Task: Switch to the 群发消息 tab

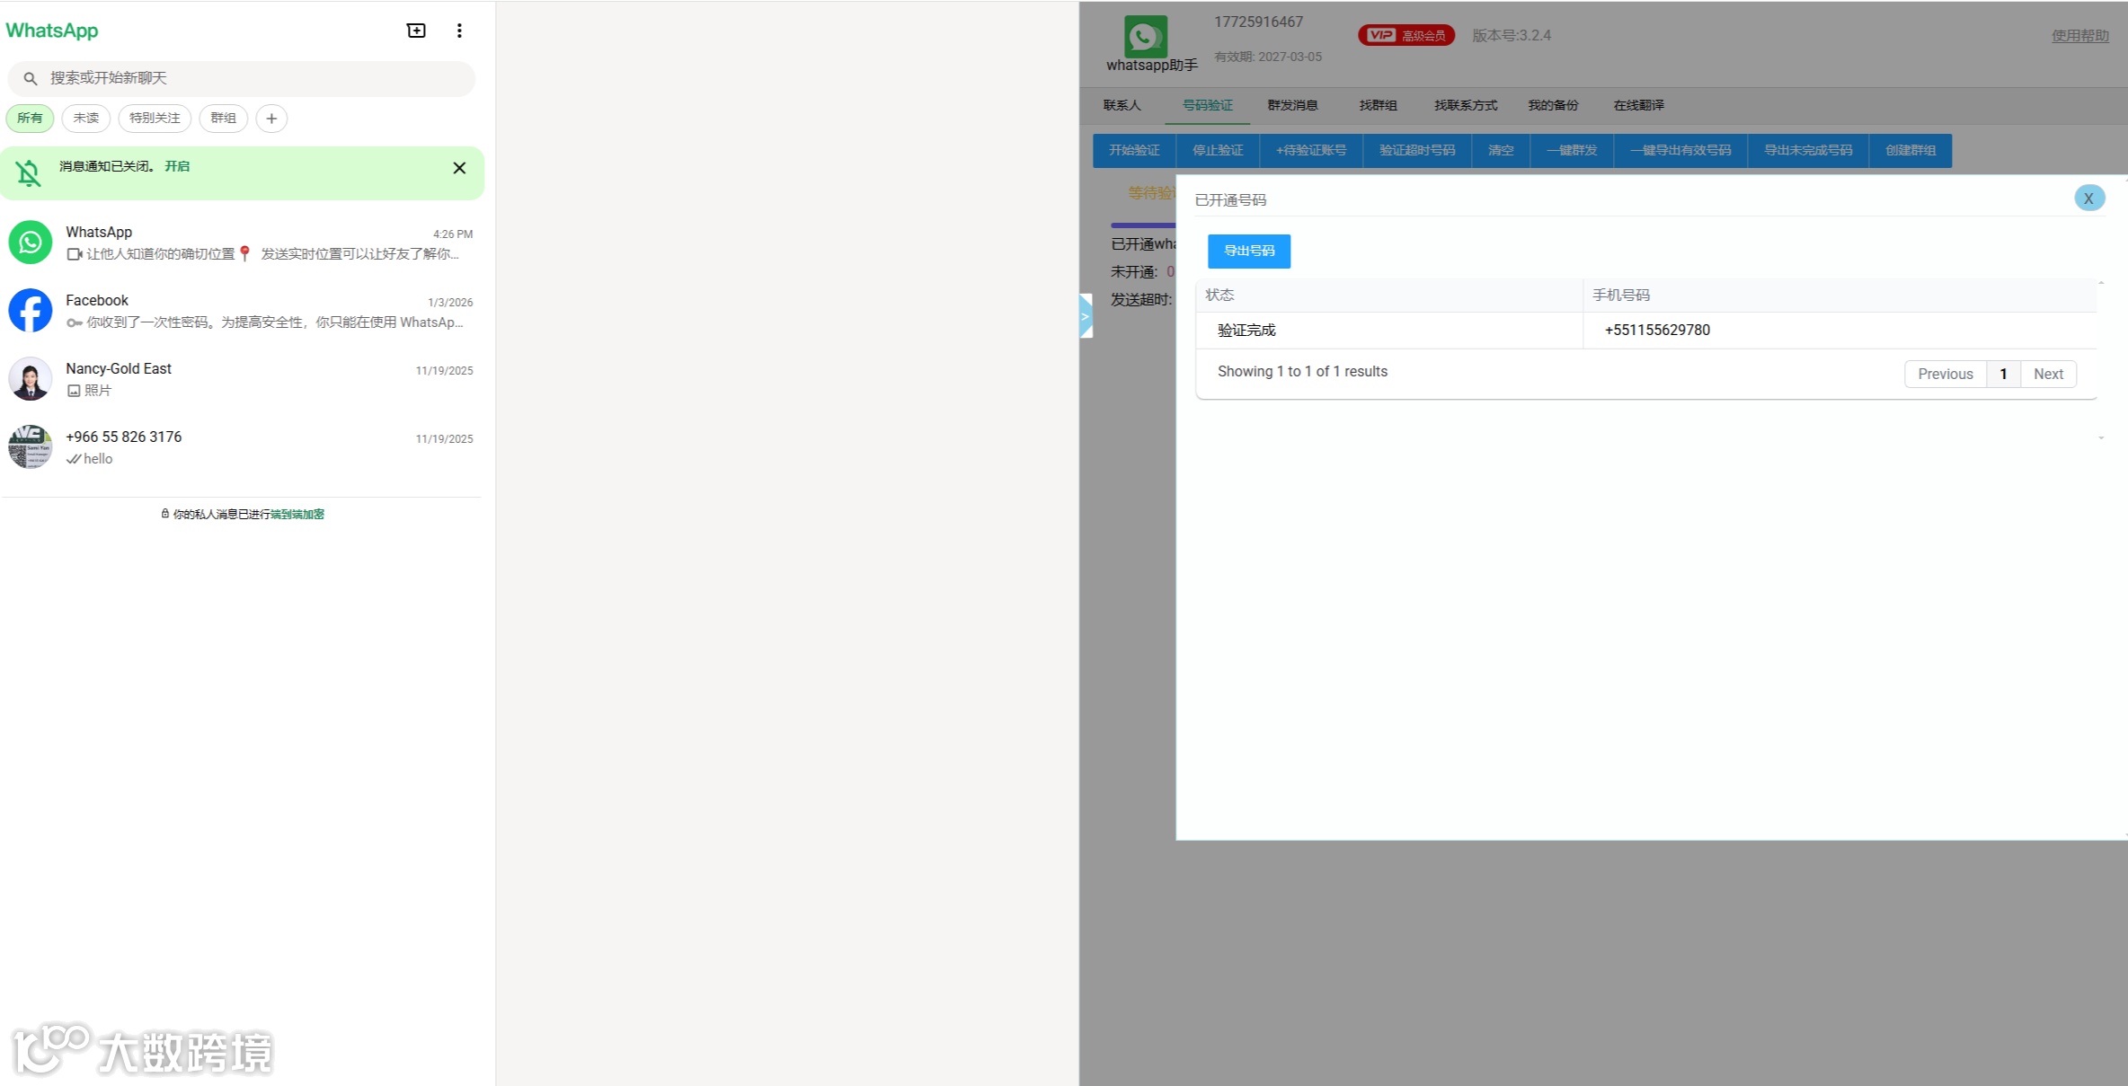Action: pos(1292,105)
